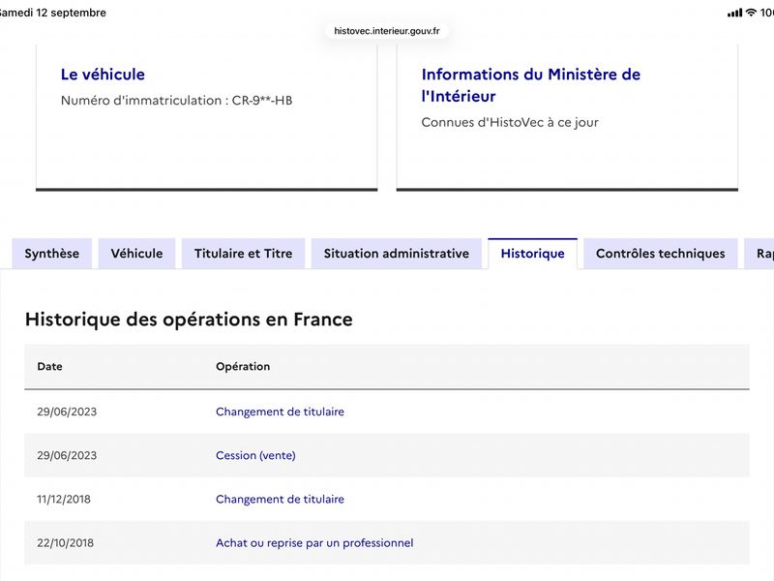Click the Informations du Ministère de l'Intérieur heading
774x581 pixels.
530,85
